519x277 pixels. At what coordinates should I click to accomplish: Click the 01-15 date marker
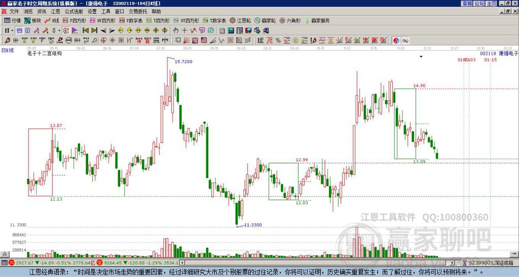pos(490,60)
